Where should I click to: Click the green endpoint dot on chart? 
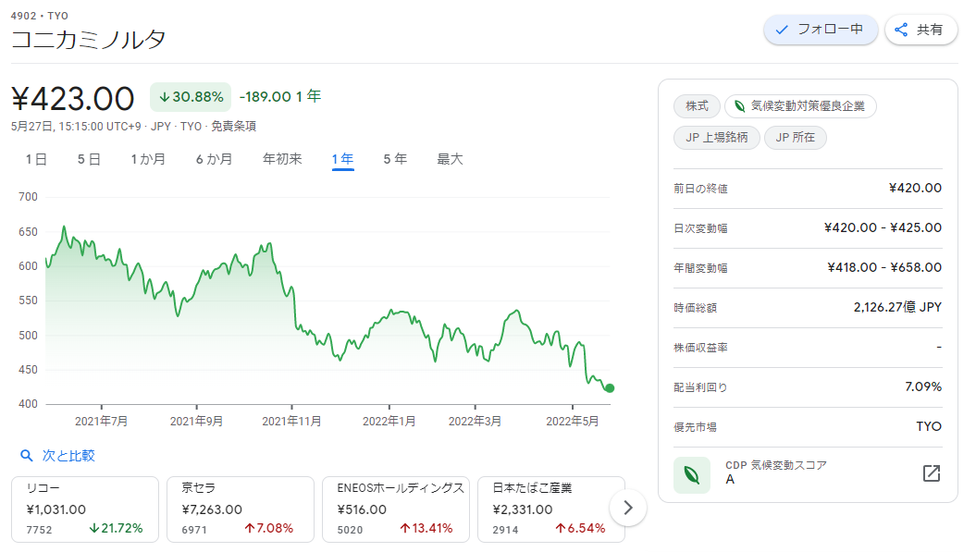click(x=610, y=388)
